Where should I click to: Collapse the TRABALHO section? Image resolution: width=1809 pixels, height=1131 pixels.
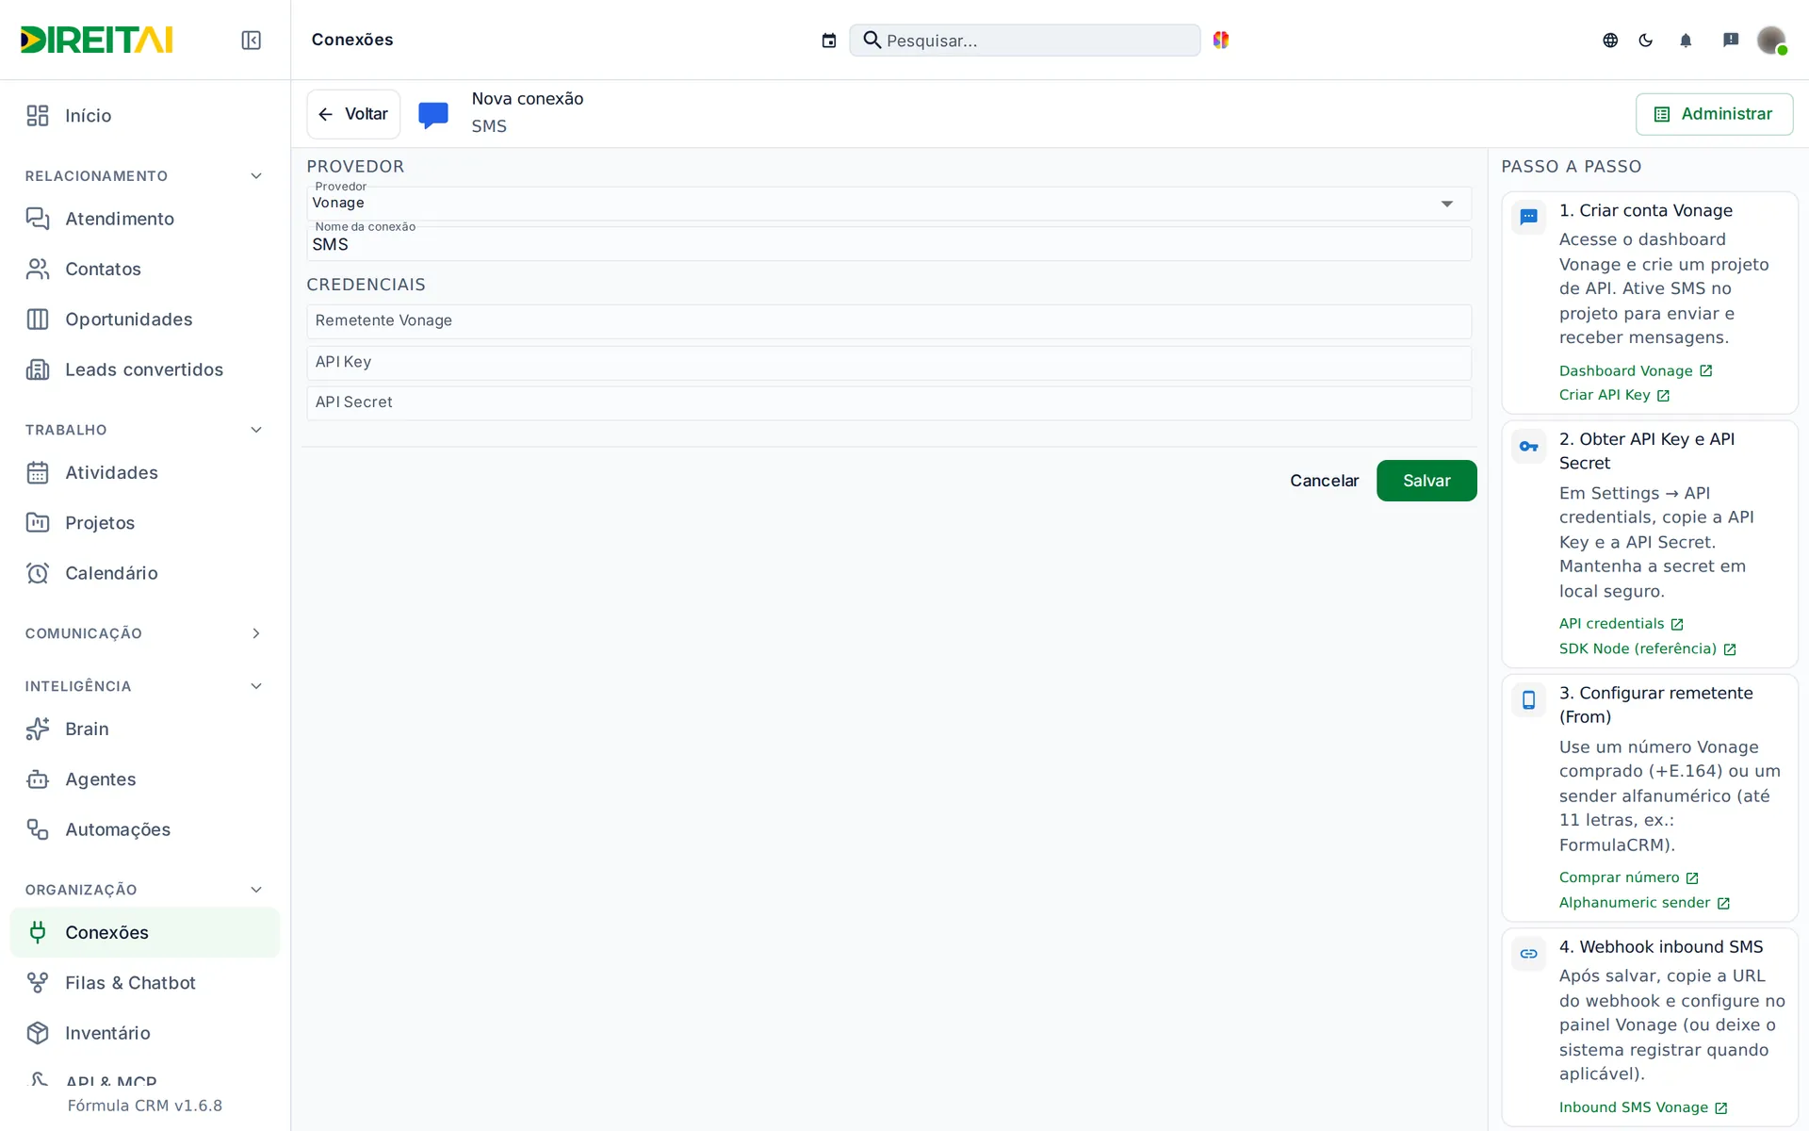pos(256,430)
